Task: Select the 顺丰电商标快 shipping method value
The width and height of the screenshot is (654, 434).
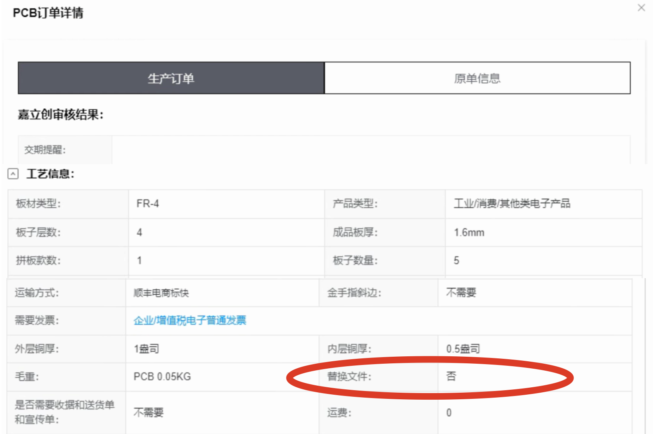Action: point(161,293)
